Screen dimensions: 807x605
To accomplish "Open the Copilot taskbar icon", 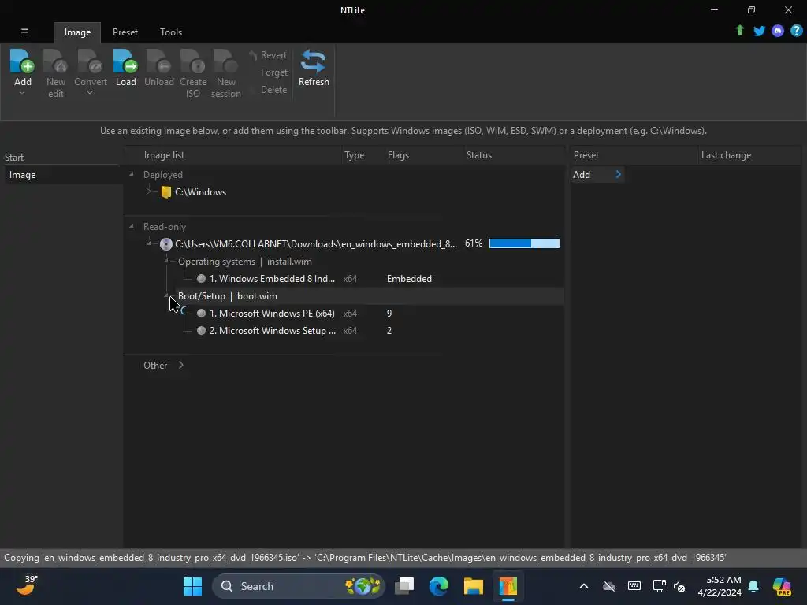I will point(782,586).
